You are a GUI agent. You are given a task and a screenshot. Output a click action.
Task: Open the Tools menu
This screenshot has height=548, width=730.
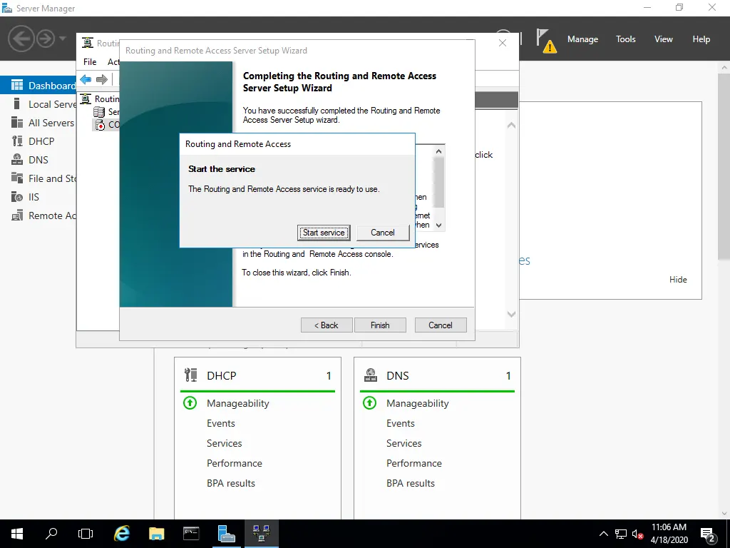(625, 39)
